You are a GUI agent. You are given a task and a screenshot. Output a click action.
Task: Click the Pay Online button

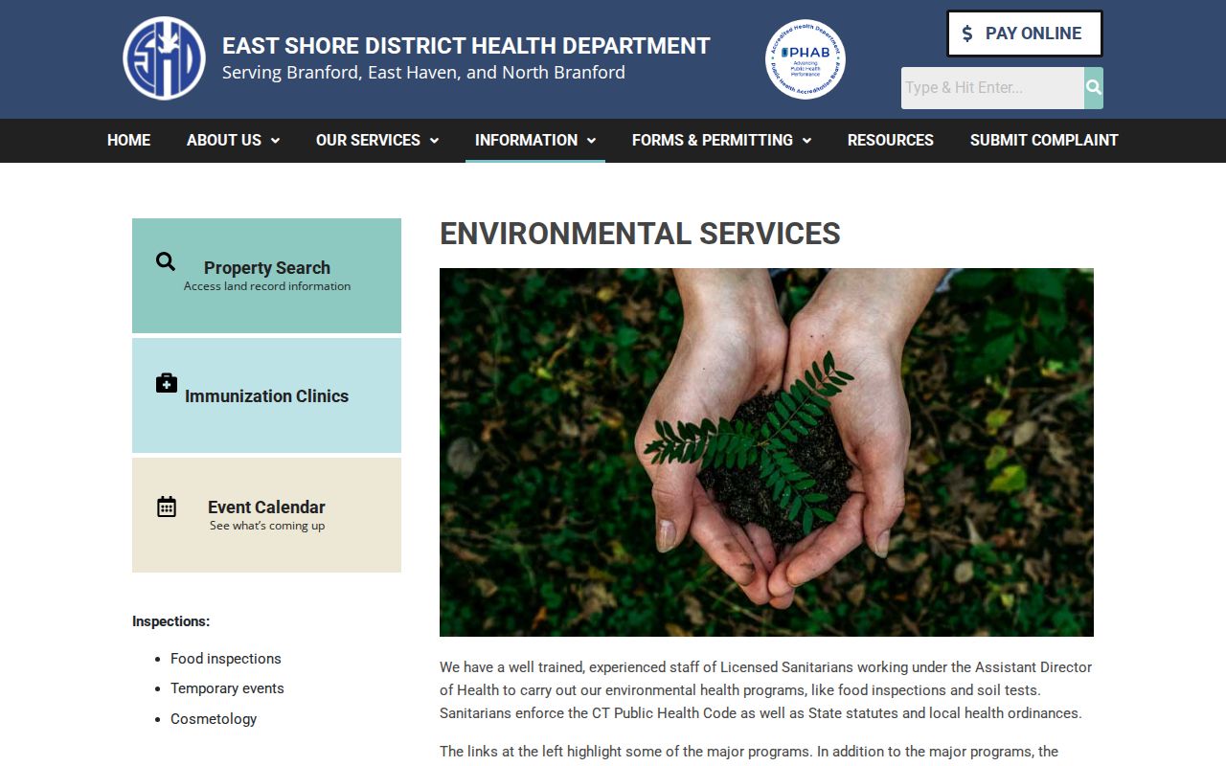pos(1025,34)
